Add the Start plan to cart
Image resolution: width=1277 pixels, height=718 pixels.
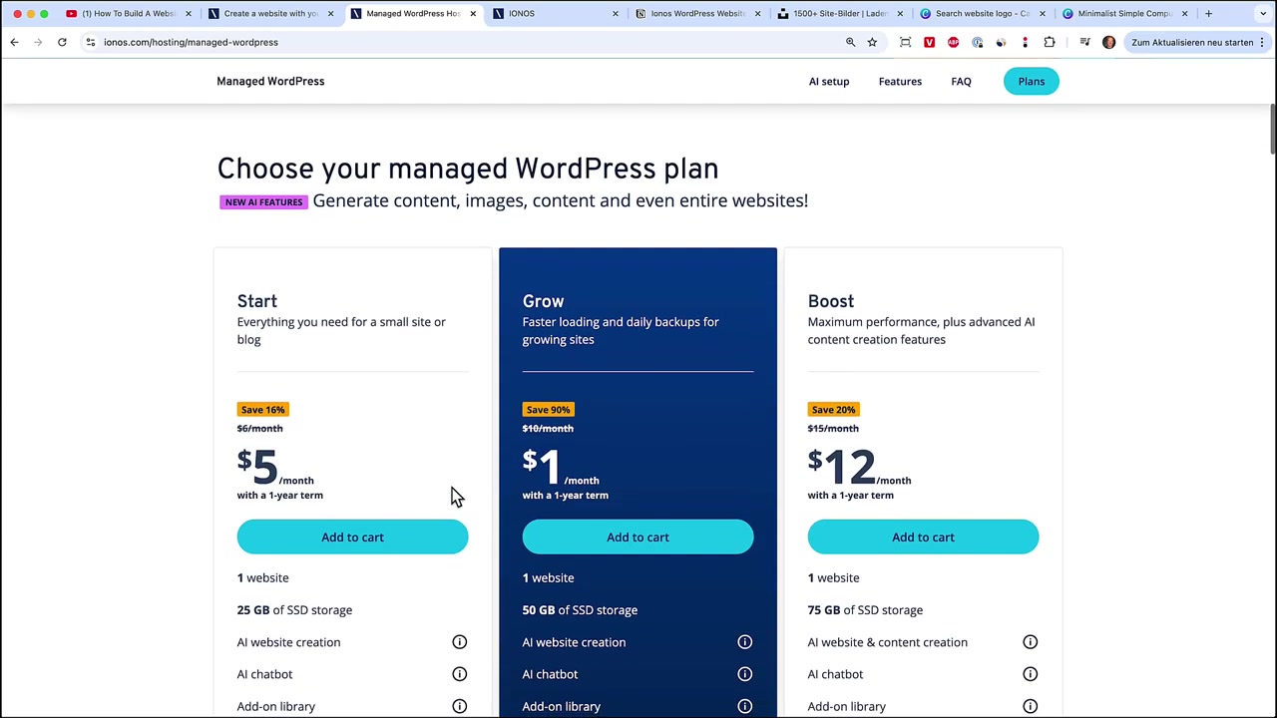pos(352,537)
